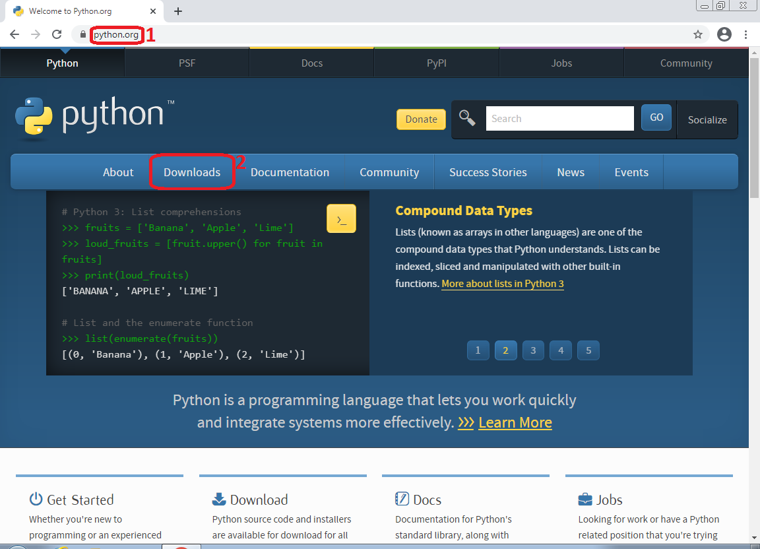Open the PSF top tab

[187, 63]
